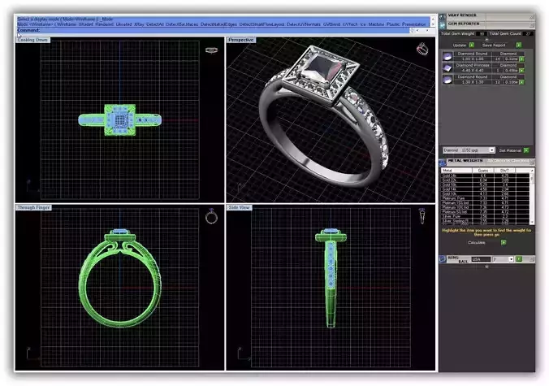The height and width of the screenshot is (386, 549).
Task: Close the Metal Weights panel
Action: [532, 162]
